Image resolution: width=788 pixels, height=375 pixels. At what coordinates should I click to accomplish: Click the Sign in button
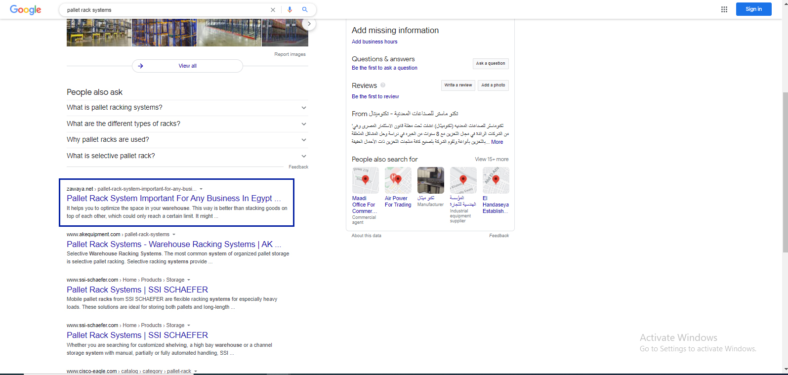(x=753, y=9)
